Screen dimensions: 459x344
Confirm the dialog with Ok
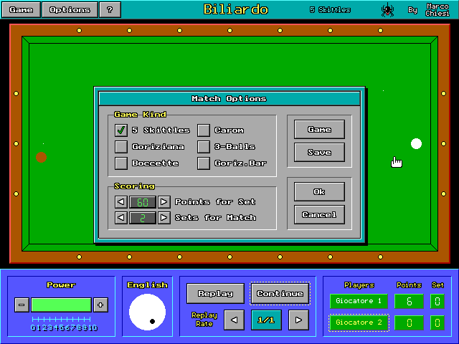(x=319, y=191)
